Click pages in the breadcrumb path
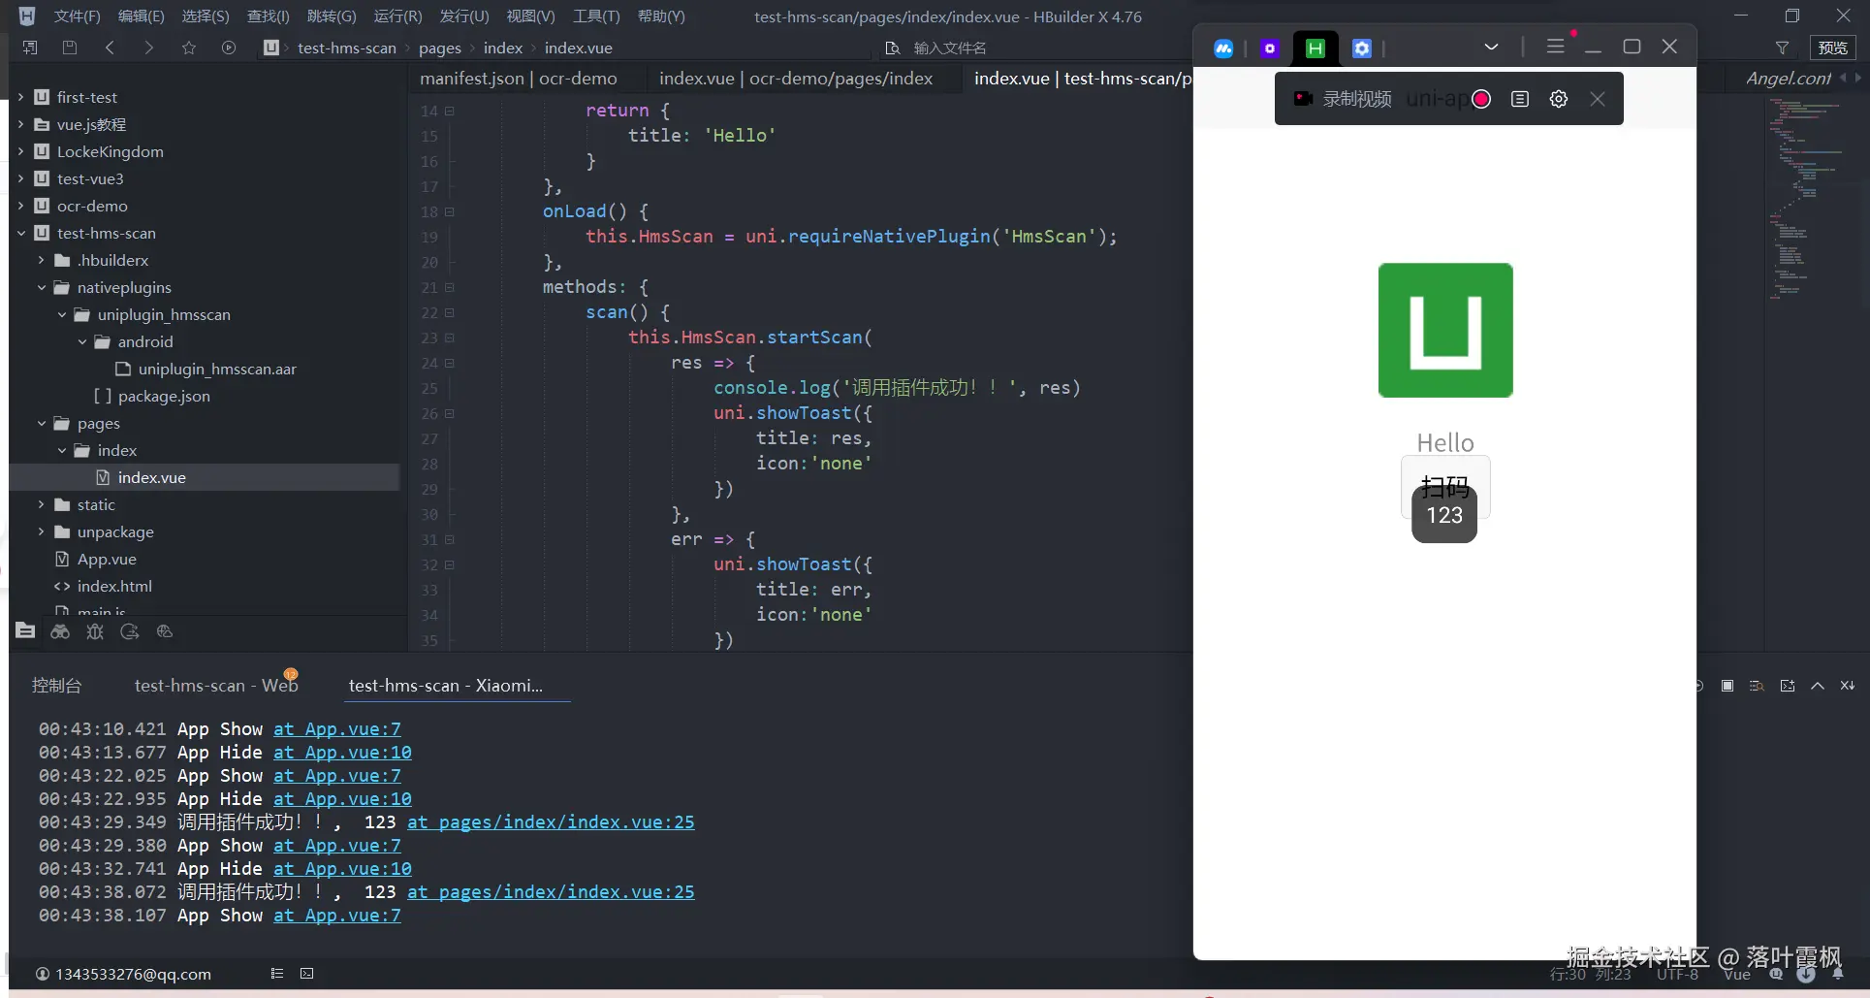 tap(440, 48)
